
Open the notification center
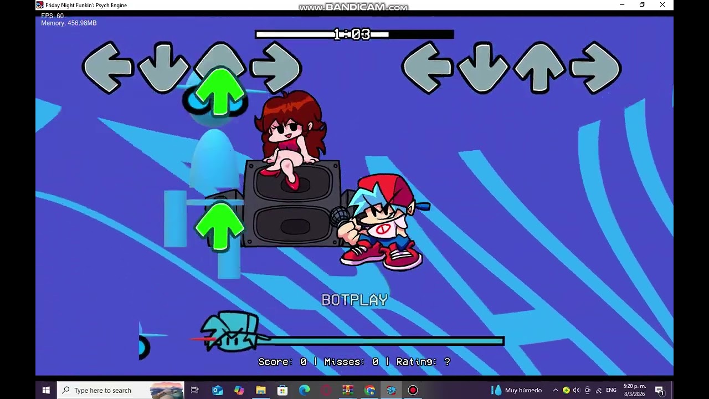659,390
